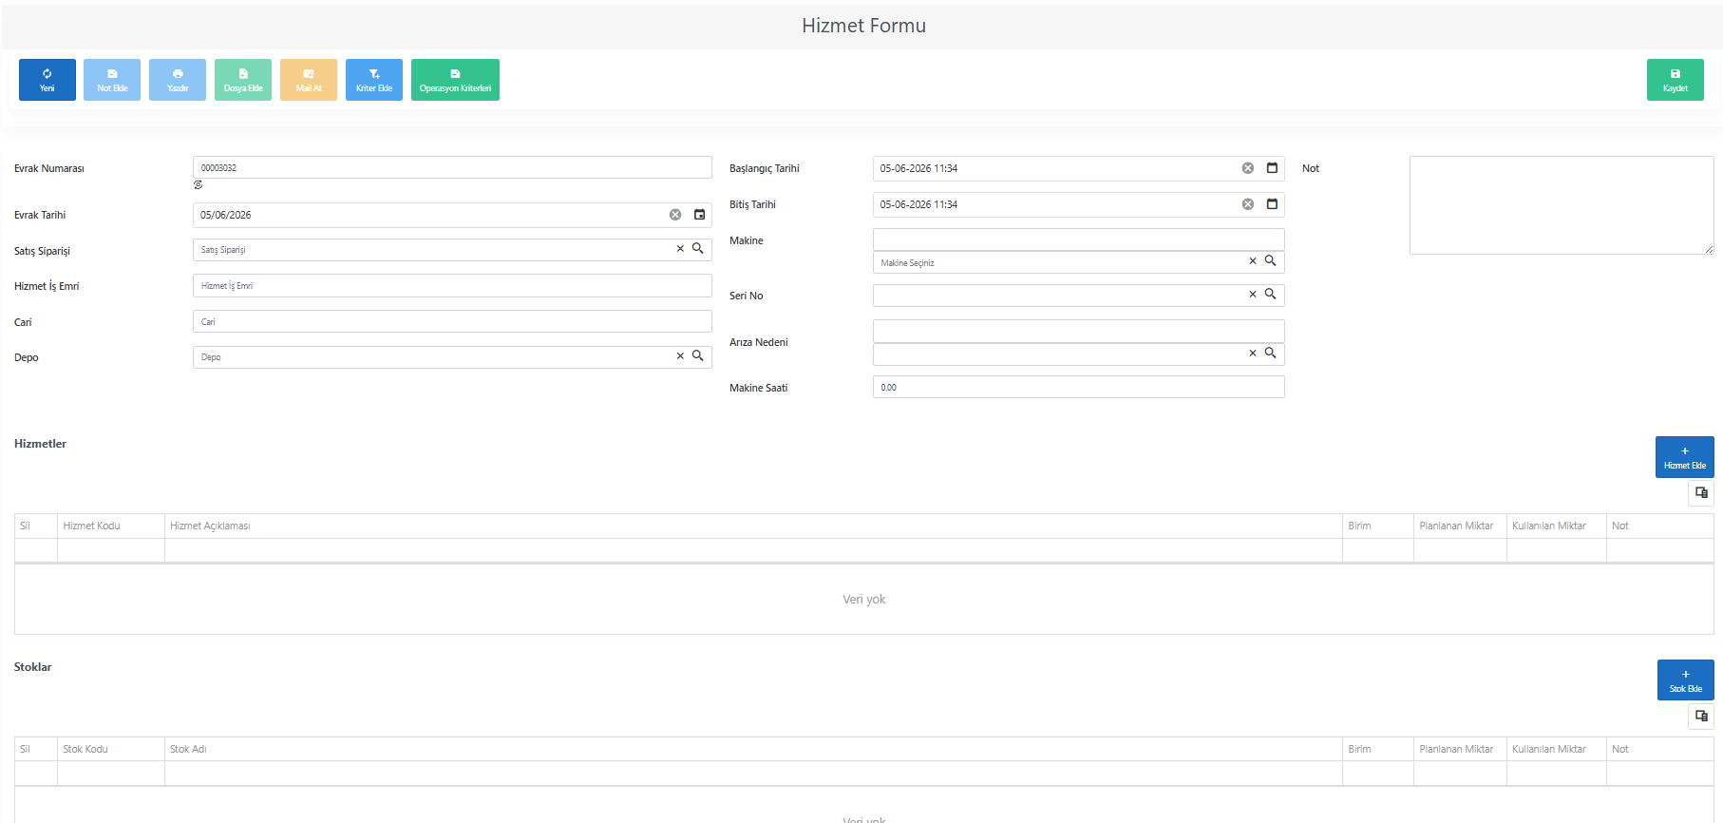Clear the Satış Siparişi field

point(680,249)
